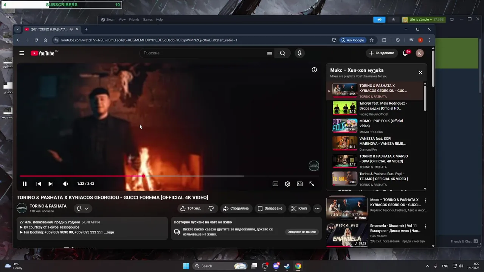The width and height of the screenshot is (484, 272).
Task: Open Discord from the taskbar
Action: (276, 266)
